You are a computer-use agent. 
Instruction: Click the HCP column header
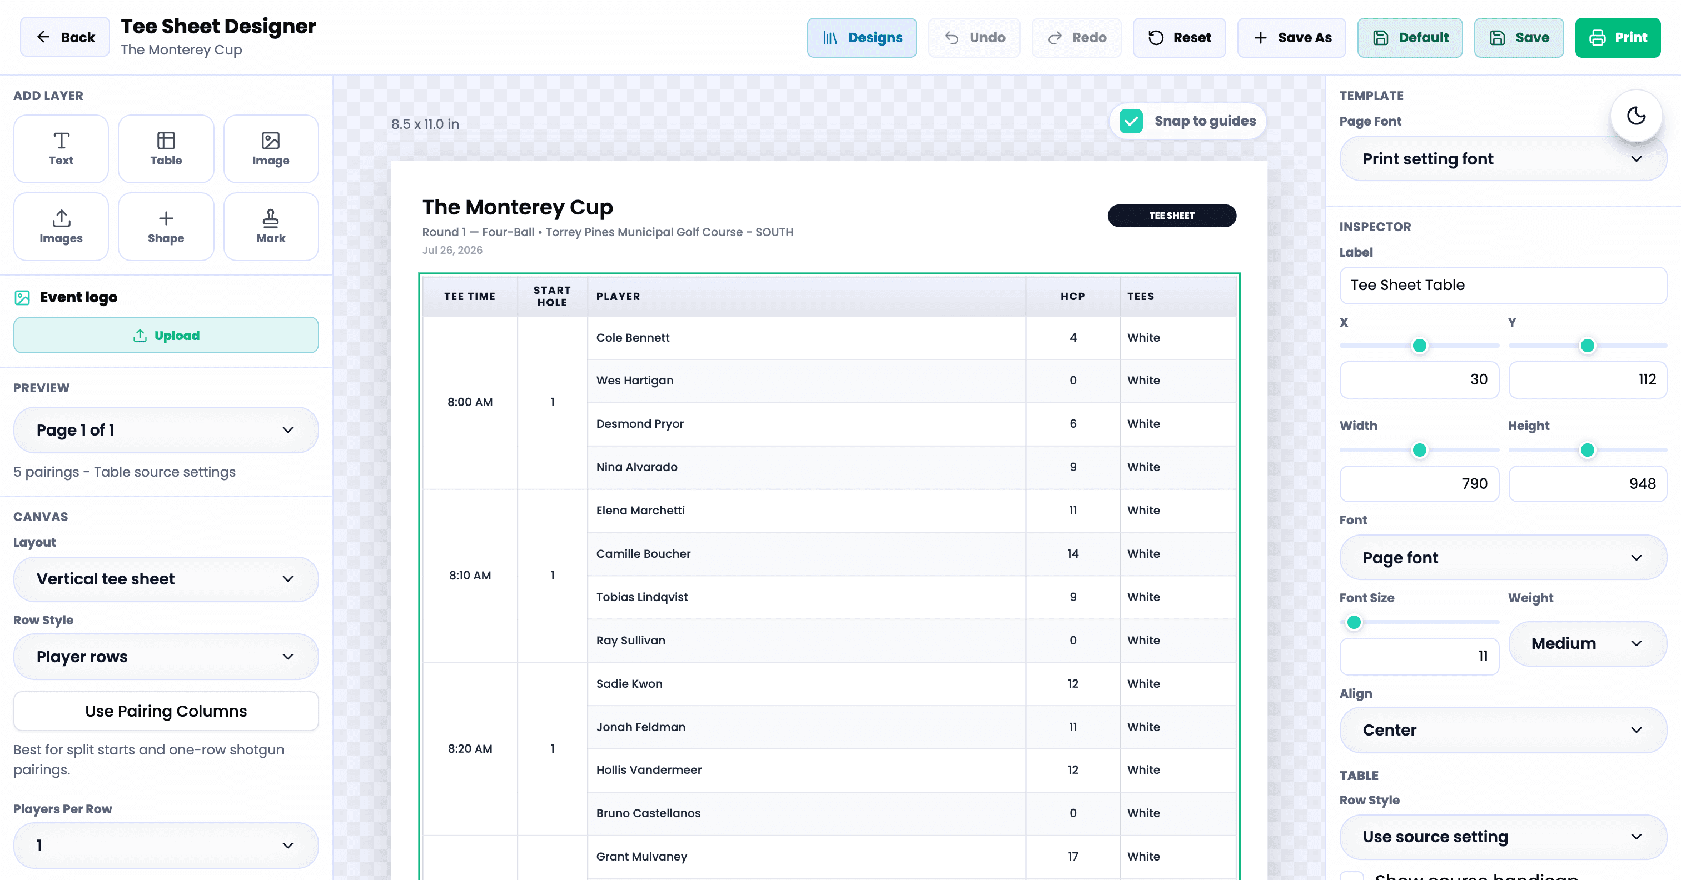click(x=1073, y=296)
